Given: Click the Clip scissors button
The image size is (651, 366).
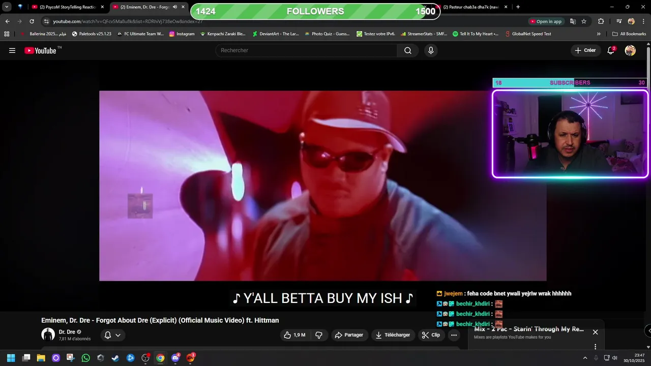Looking at the screenshot, I should [x=431, y=335].
